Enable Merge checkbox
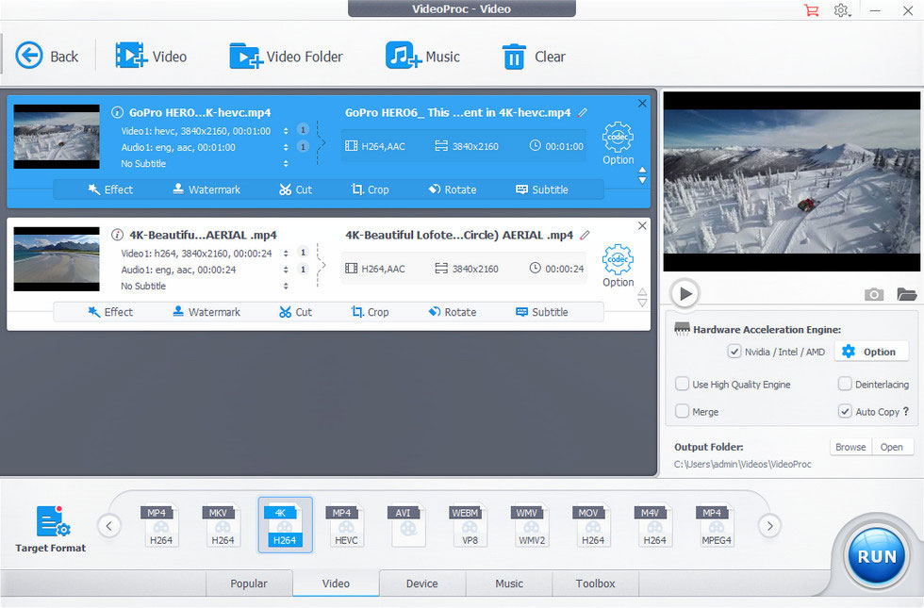 pyautogui.click(x=682, y=411)
